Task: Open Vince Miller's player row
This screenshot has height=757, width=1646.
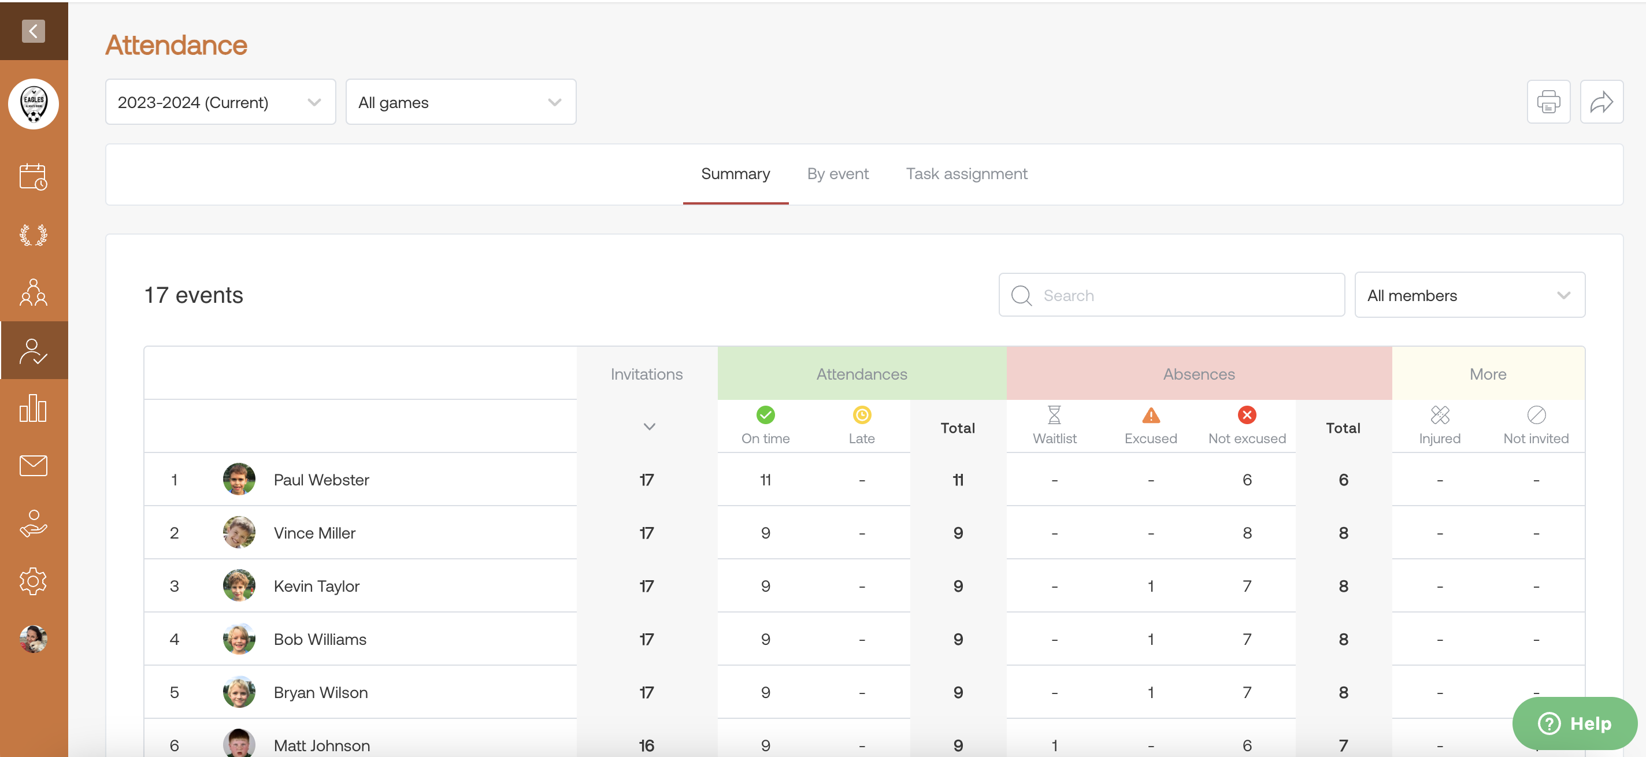Action: point(864,533)
